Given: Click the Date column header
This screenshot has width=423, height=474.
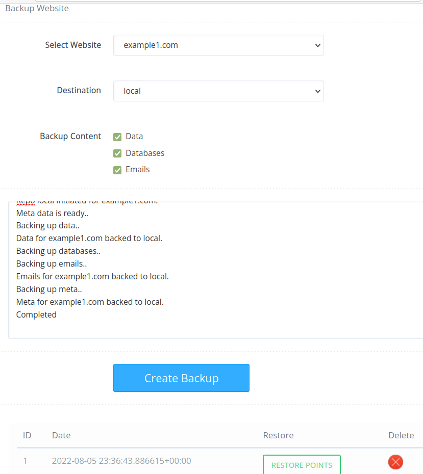Looking at the screenshot, I should (61, 435).
